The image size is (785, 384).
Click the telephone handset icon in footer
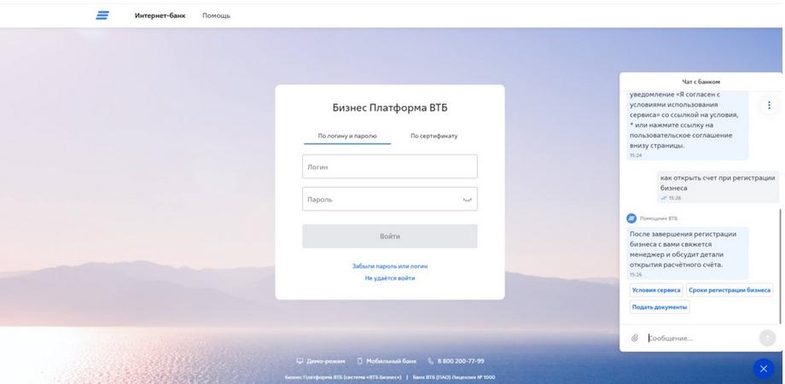tap(431, 361)
